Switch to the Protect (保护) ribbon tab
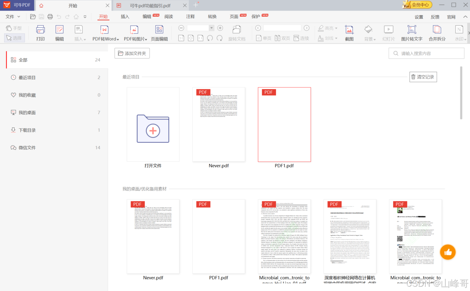Screen dimensions: 470x291 tap(256, 17)
